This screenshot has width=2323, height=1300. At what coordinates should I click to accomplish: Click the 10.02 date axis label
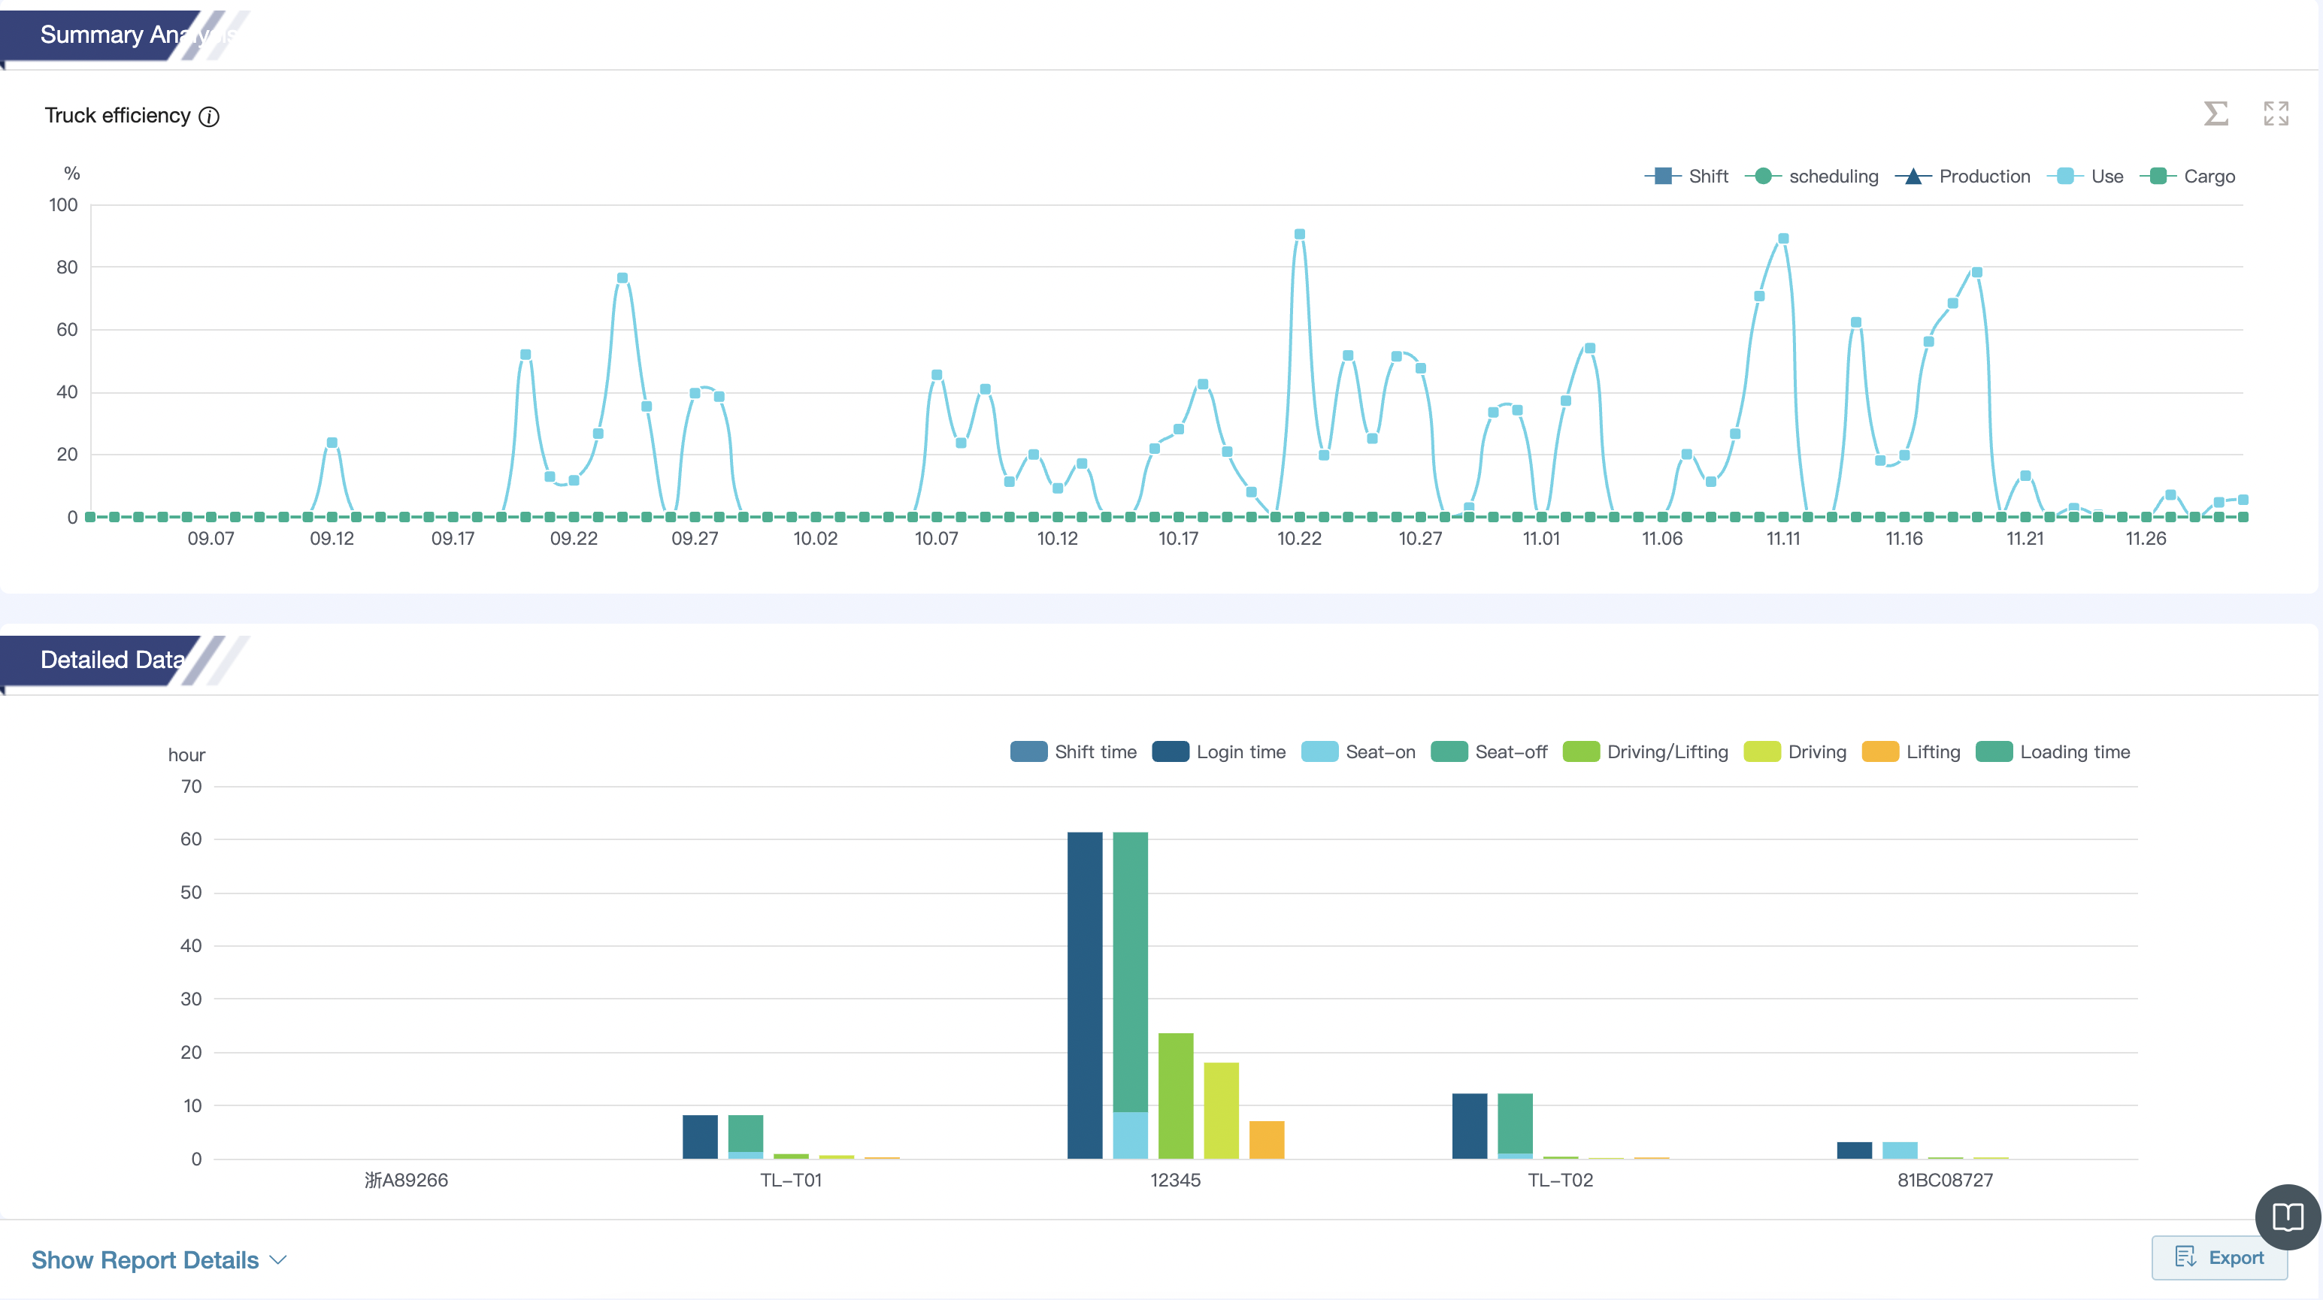tap(815, 539)
